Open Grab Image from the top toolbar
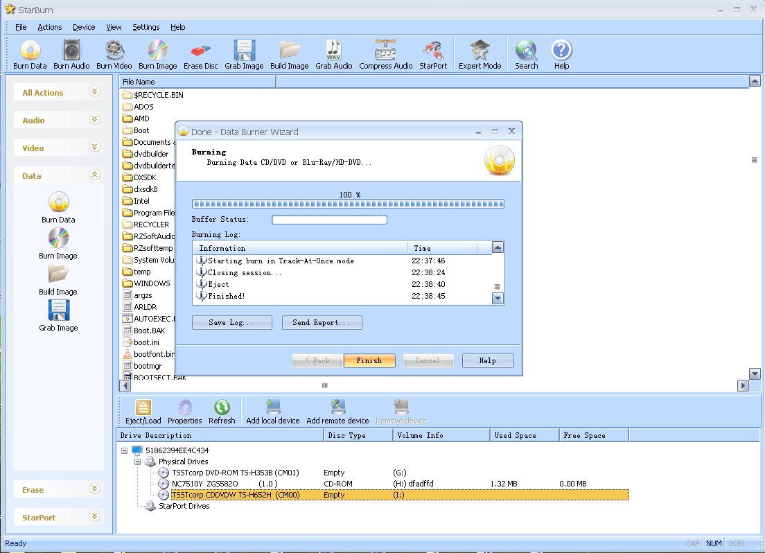765x553 pixels. 244,55
